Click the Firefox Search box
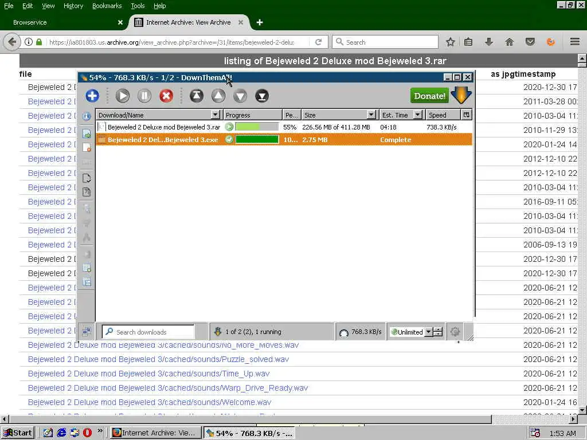The image size is (587, 440). coord(385,42)
